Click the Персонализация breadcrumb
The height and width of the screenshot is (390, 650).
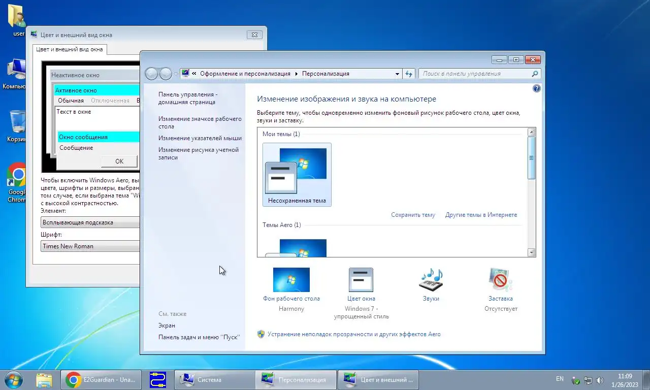coord(326,74)
